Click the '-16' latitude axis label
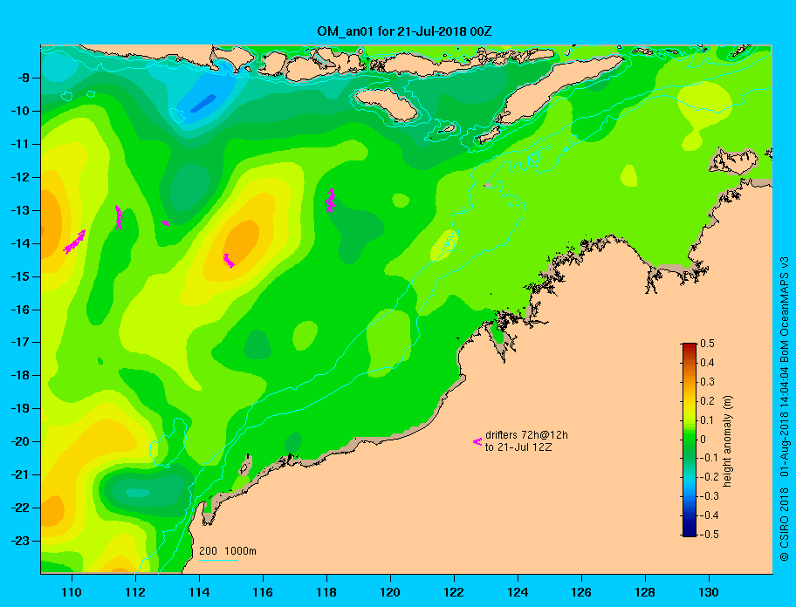 (19, 310)
